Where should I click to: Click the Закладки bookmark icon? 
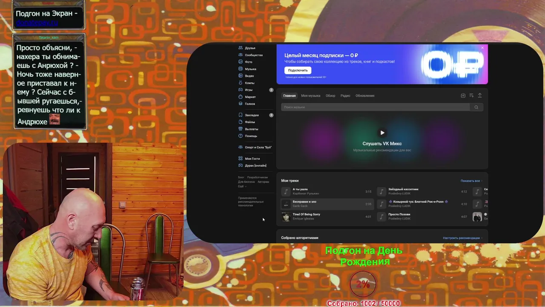coord(241,115)
